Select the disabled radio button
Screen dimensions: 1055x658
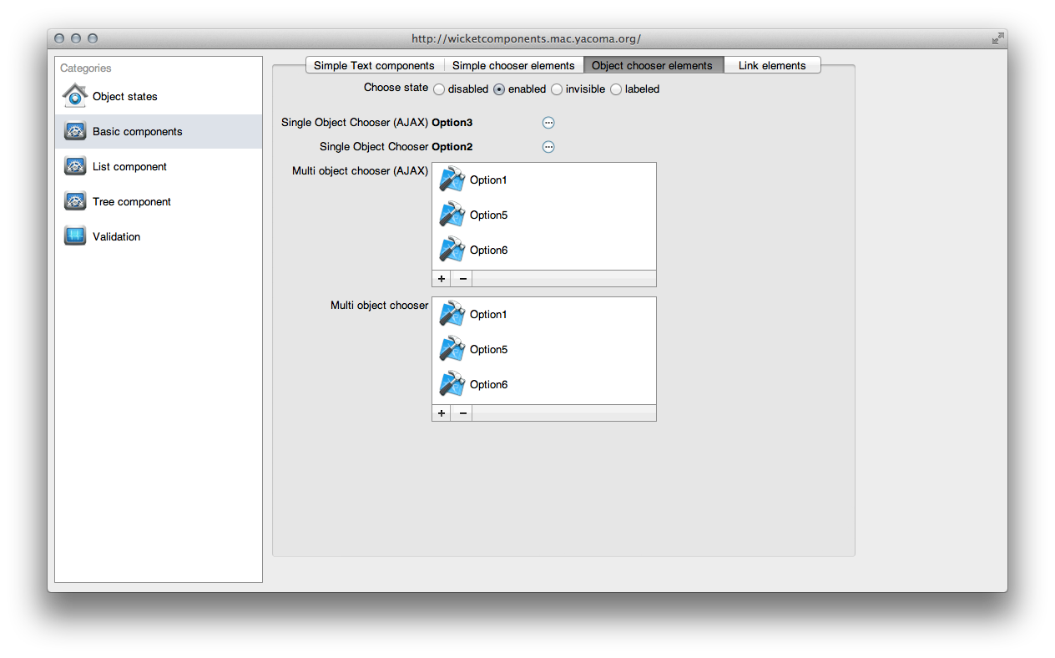[439, 89]
